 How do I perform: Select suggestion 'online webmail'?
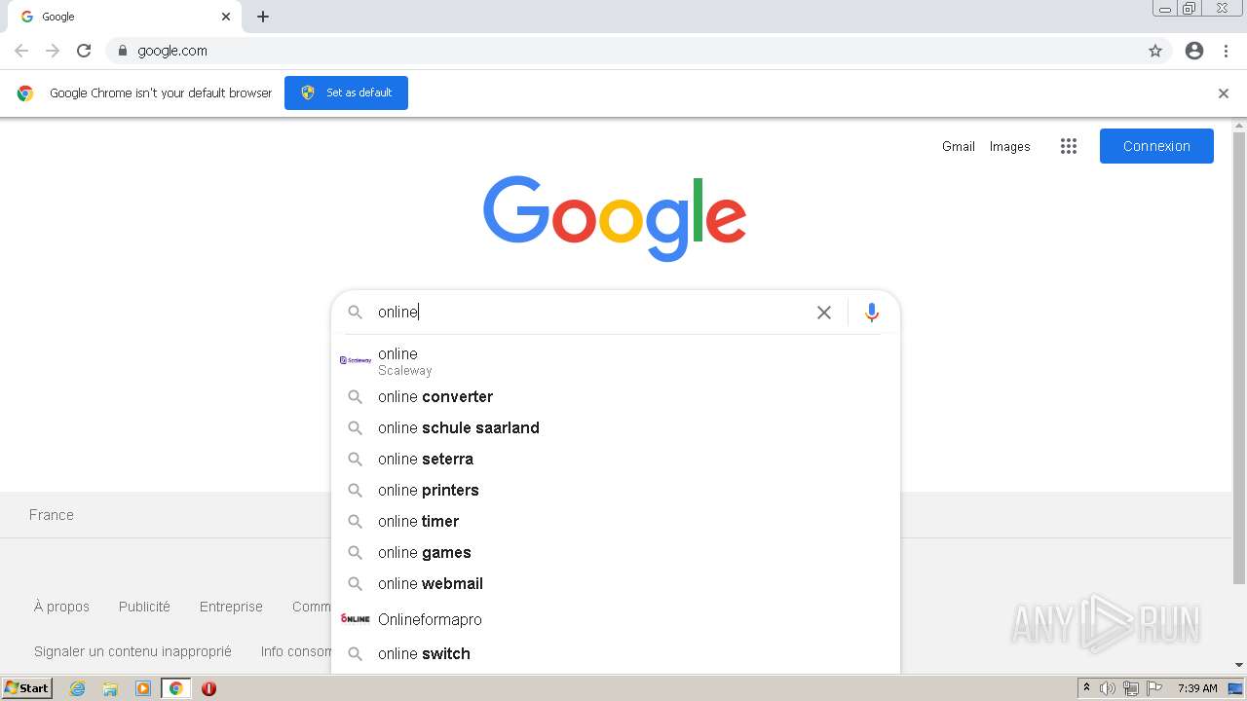[x=616, y=583]
